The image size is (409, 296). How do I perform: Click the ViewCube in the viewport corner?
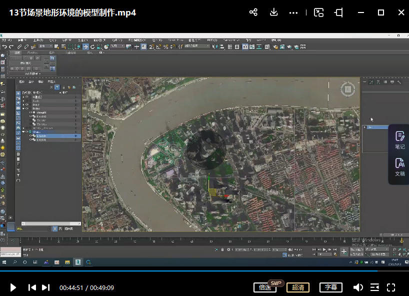(x=347, y=89)
